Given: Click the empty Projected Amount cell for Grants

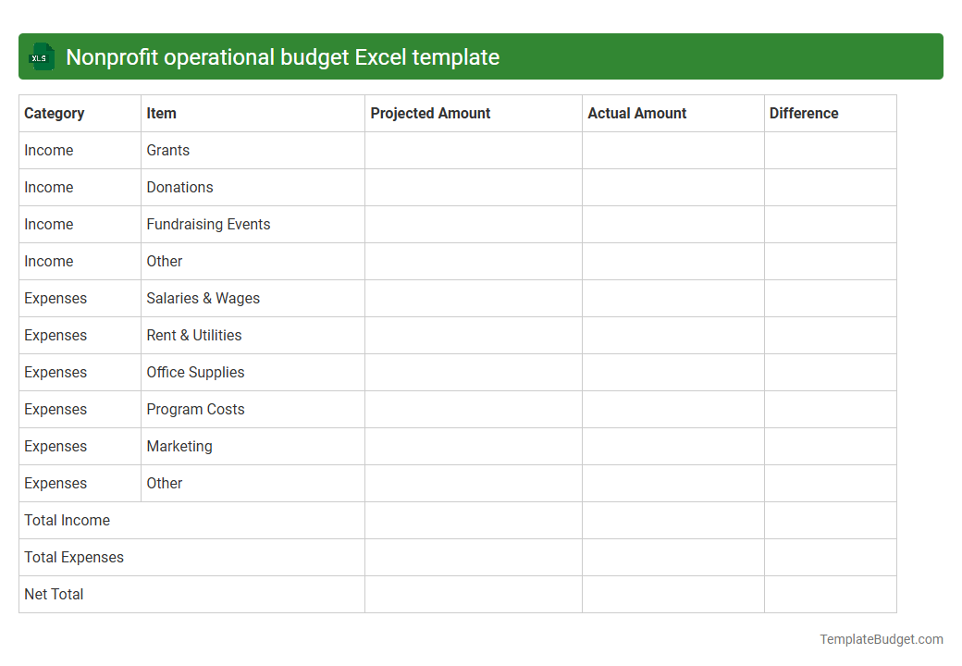Looking at the screenshot, I should point(473,150).
